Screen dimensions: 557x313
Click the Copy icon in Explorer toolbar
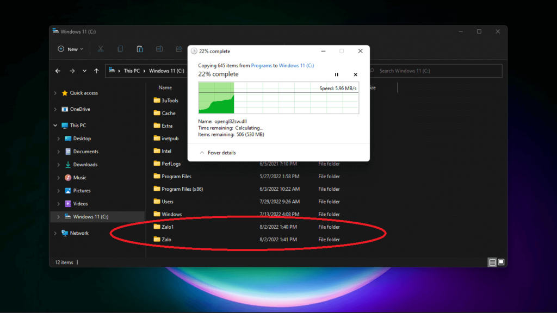pos(120,49)
